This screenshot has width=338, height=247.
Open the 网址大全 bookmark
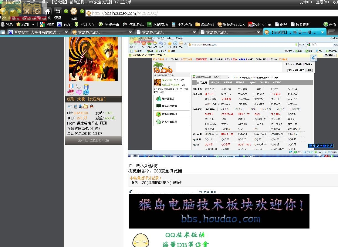[85, 24]
